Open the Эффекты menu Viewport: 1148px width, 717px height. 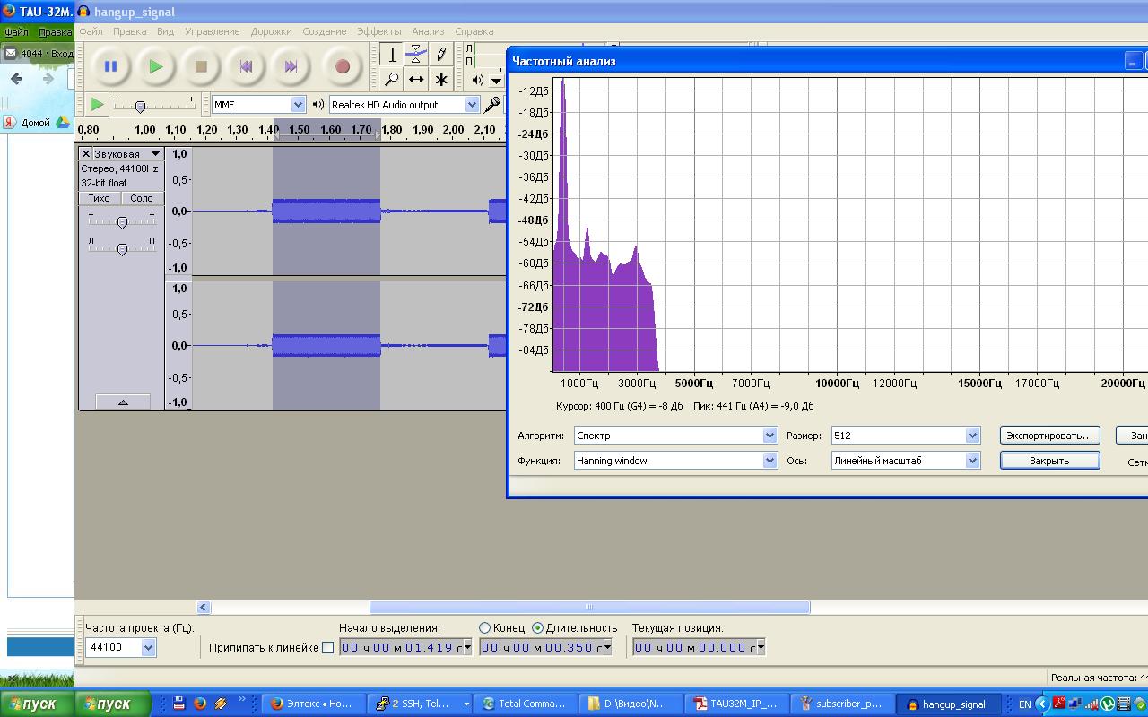click(x=378, y=31)
